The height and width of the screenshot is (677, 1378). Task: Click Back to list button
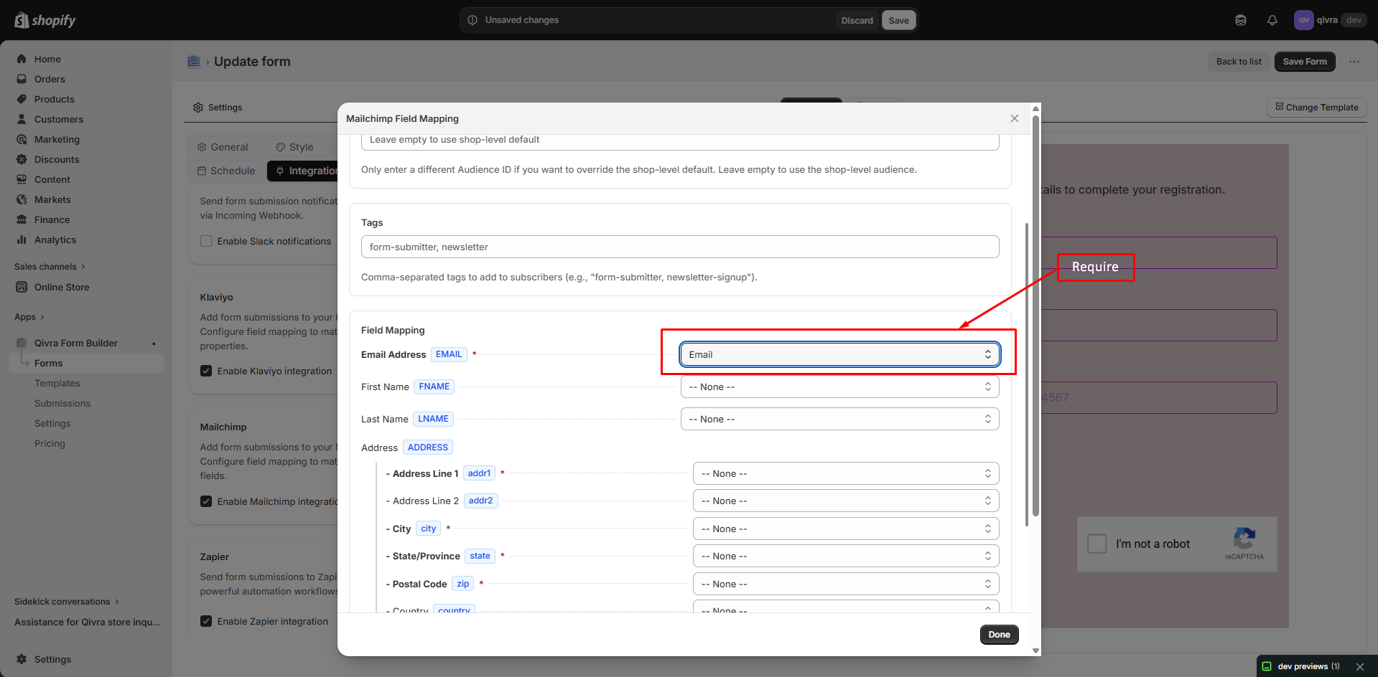pyautogui.click(x=1239, y=62)
